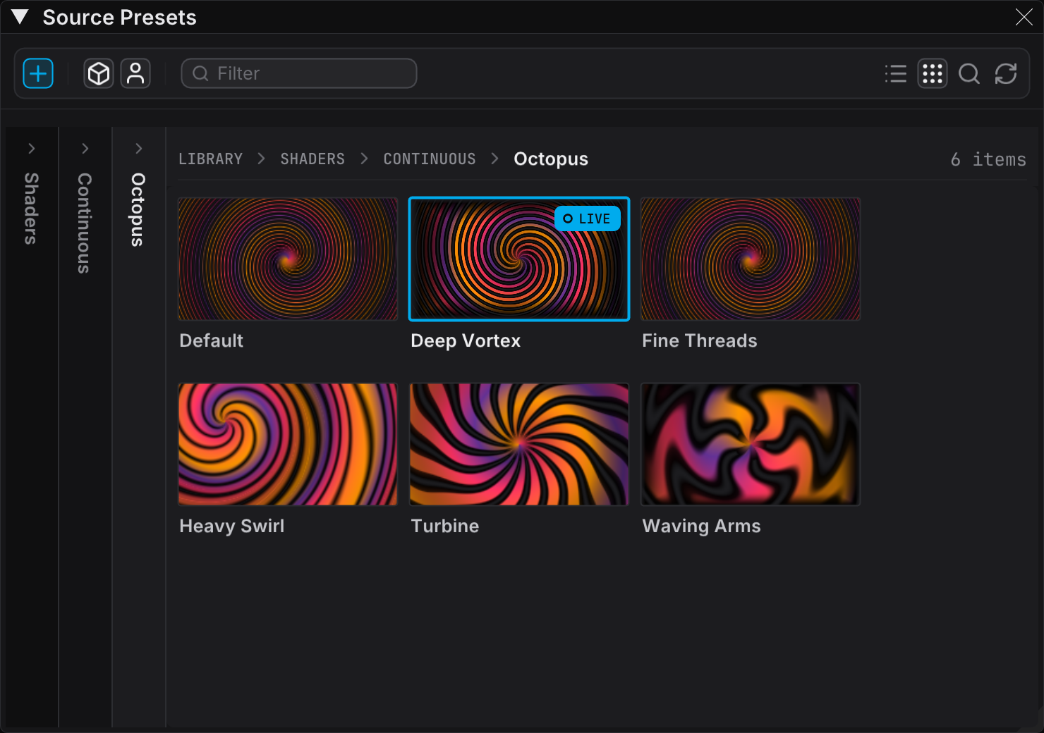Toggle the user presets filter icon

coord(135,73)
